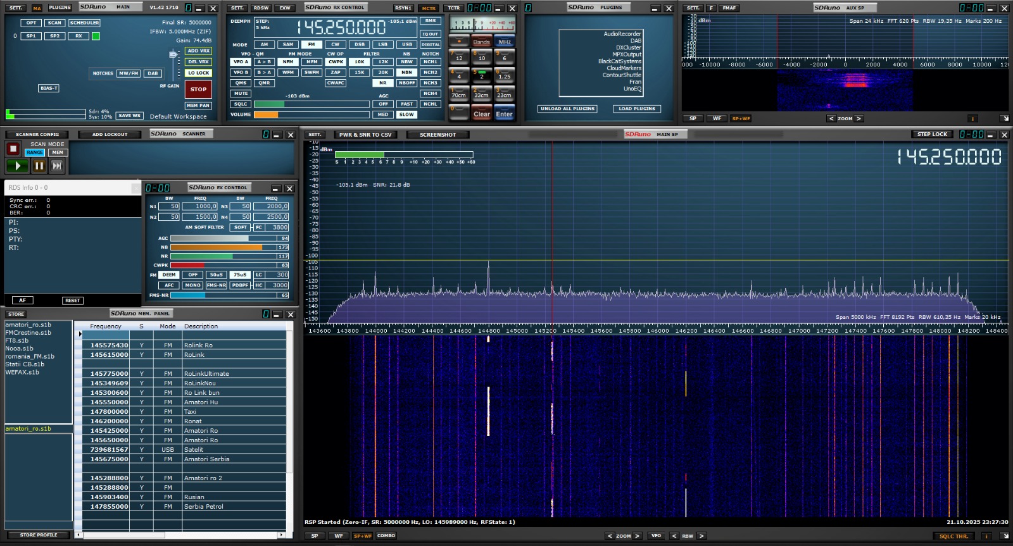Zoom out Aux SP with left arrow

coord(831,118)
